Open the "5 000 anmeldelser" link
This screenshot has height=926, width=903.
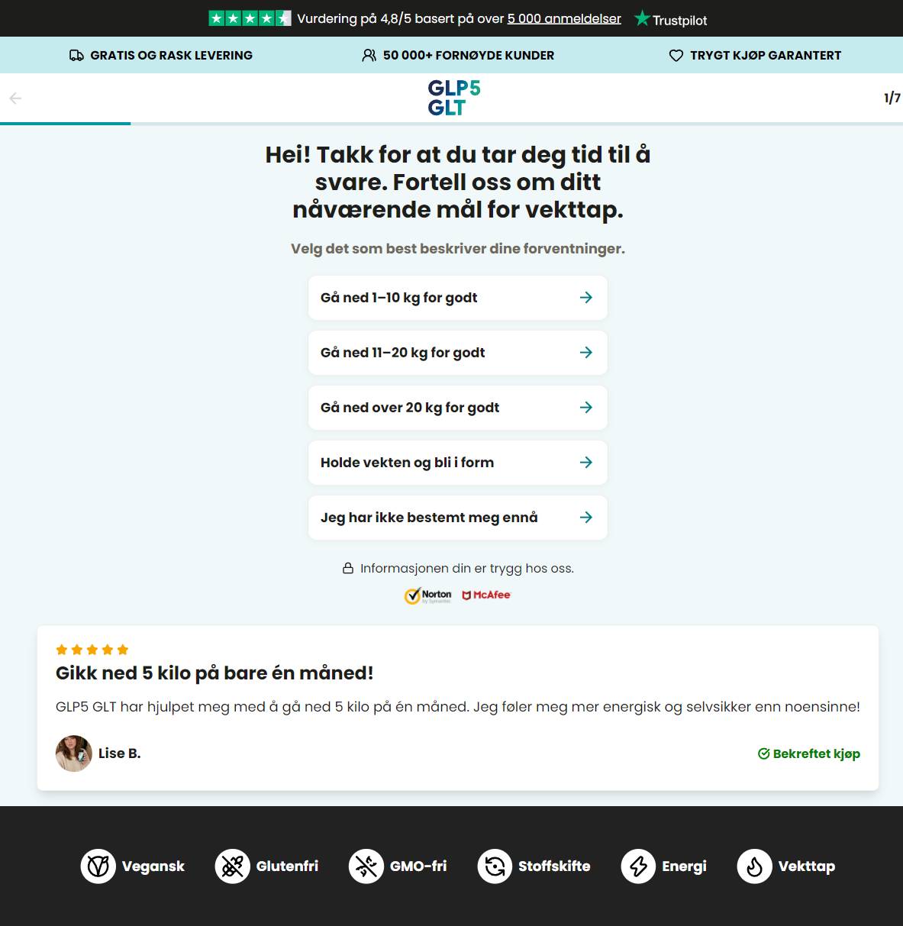[564, 19]
